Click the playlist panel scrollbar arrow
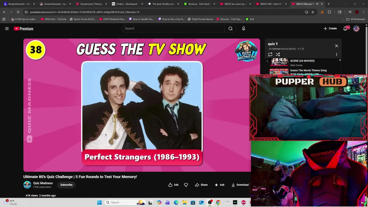The image size is (368, 207). coord(340,60)
